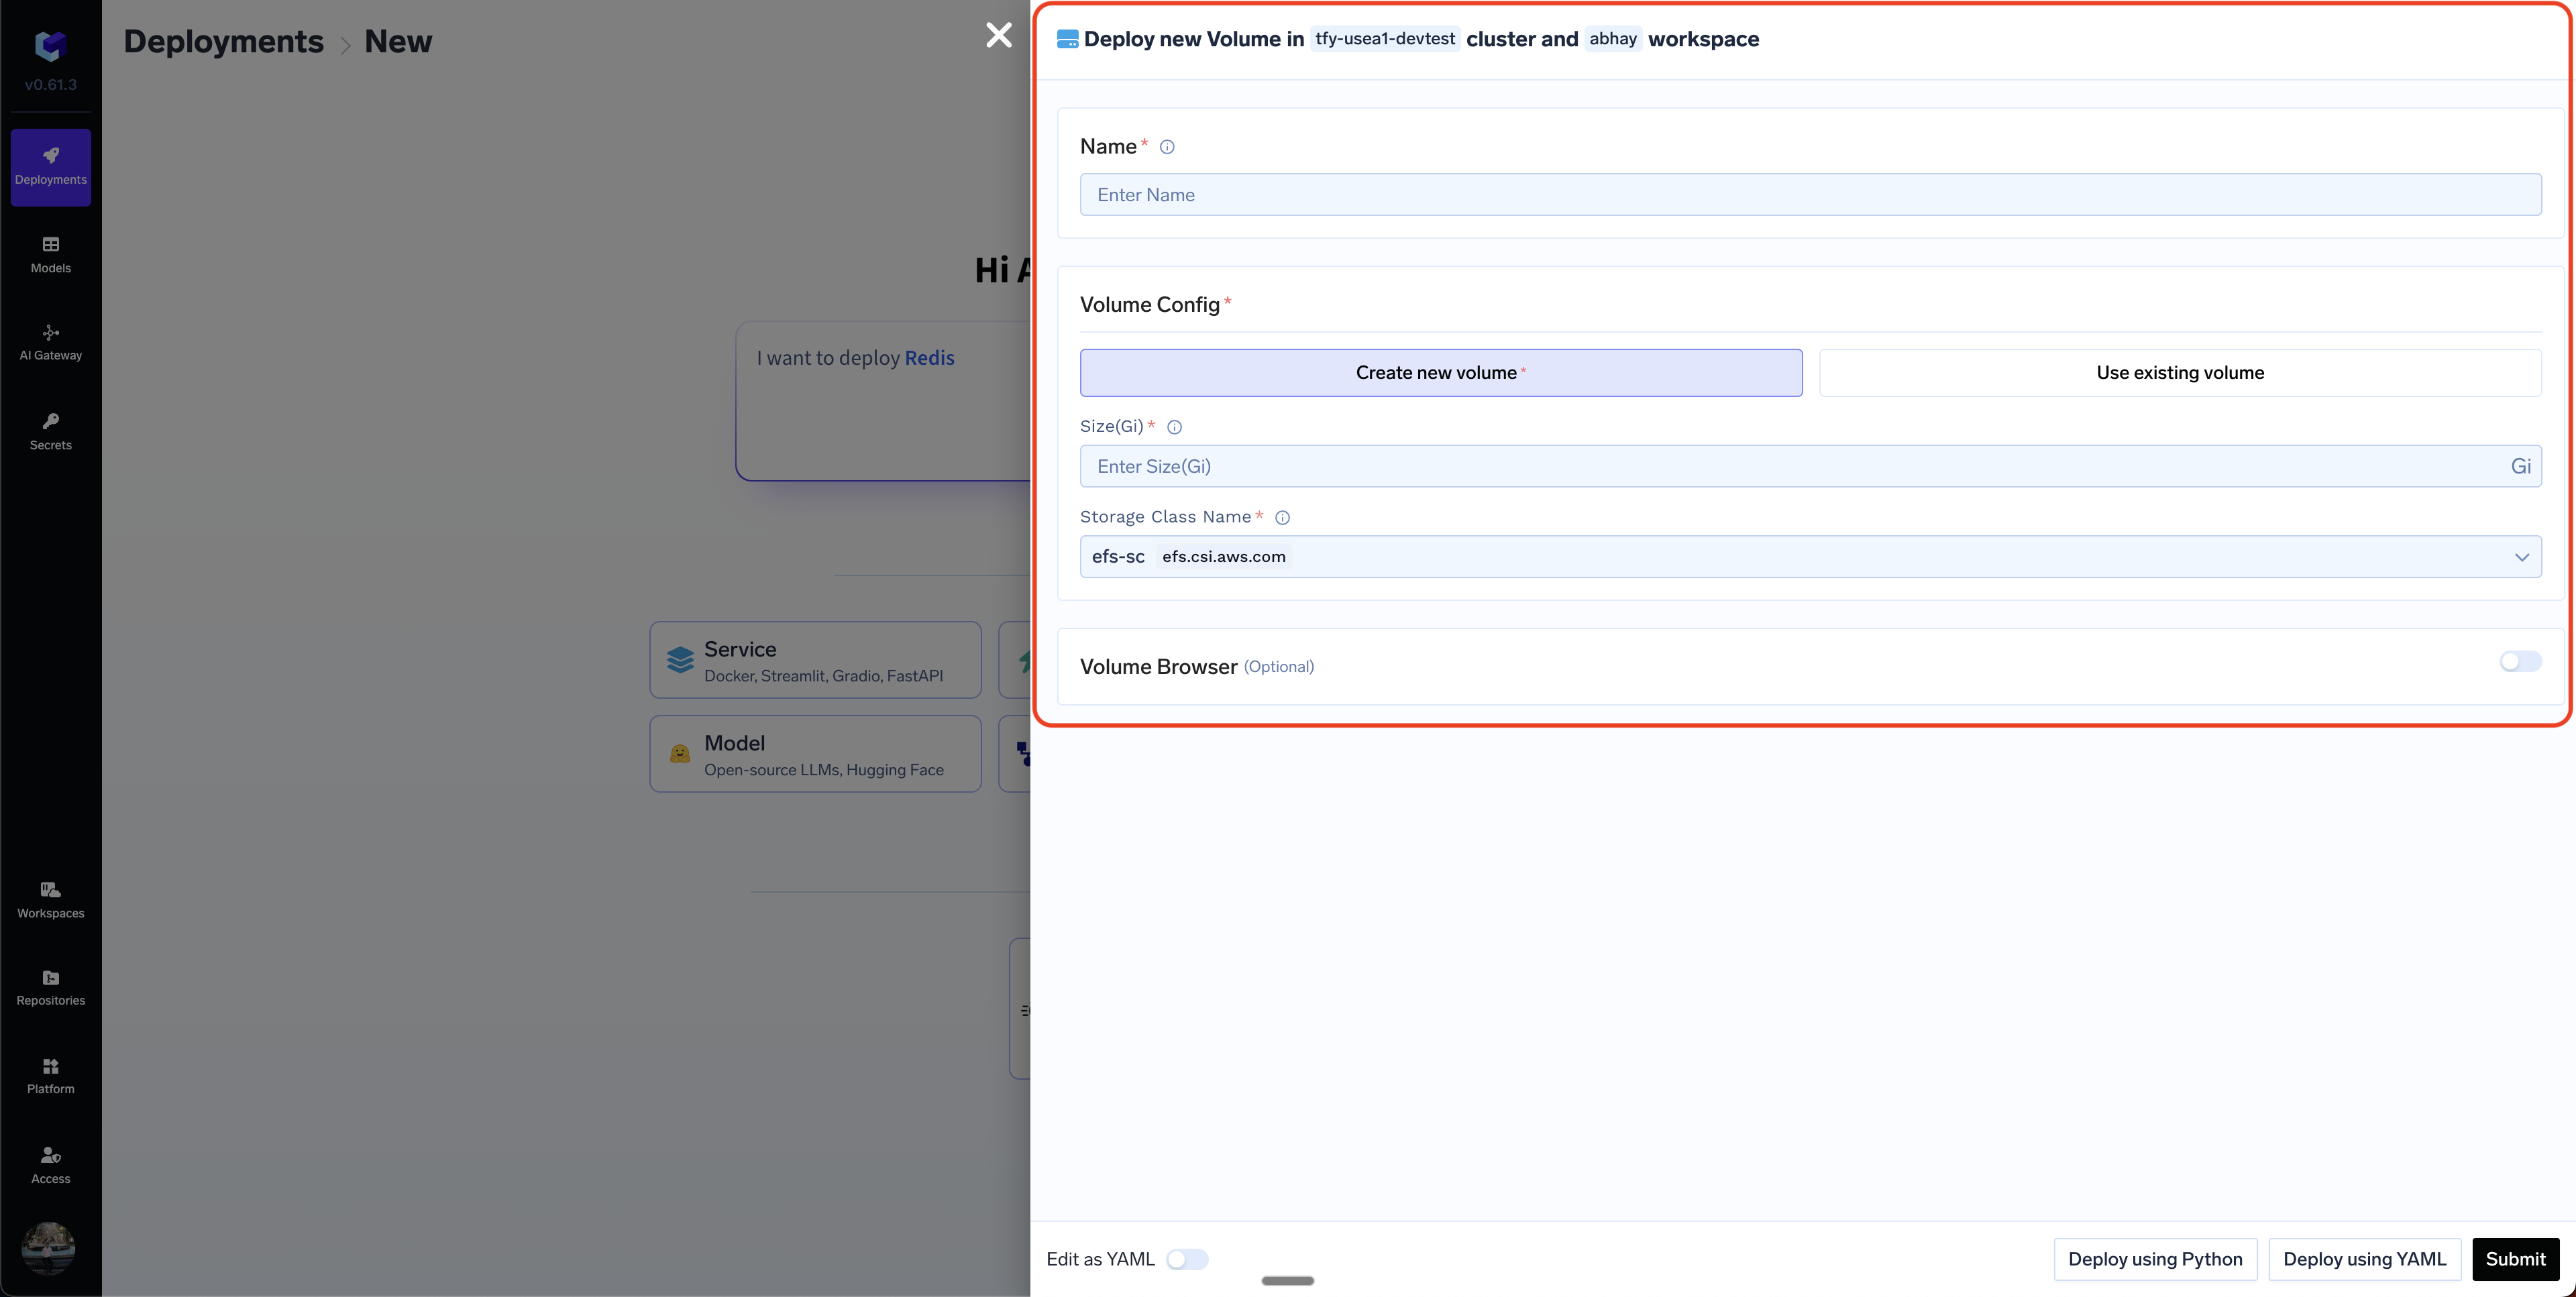Click the abhay workspace tag
Image resolution: width=2576 pixels, height=1297 pixels.
point(1613,39)
